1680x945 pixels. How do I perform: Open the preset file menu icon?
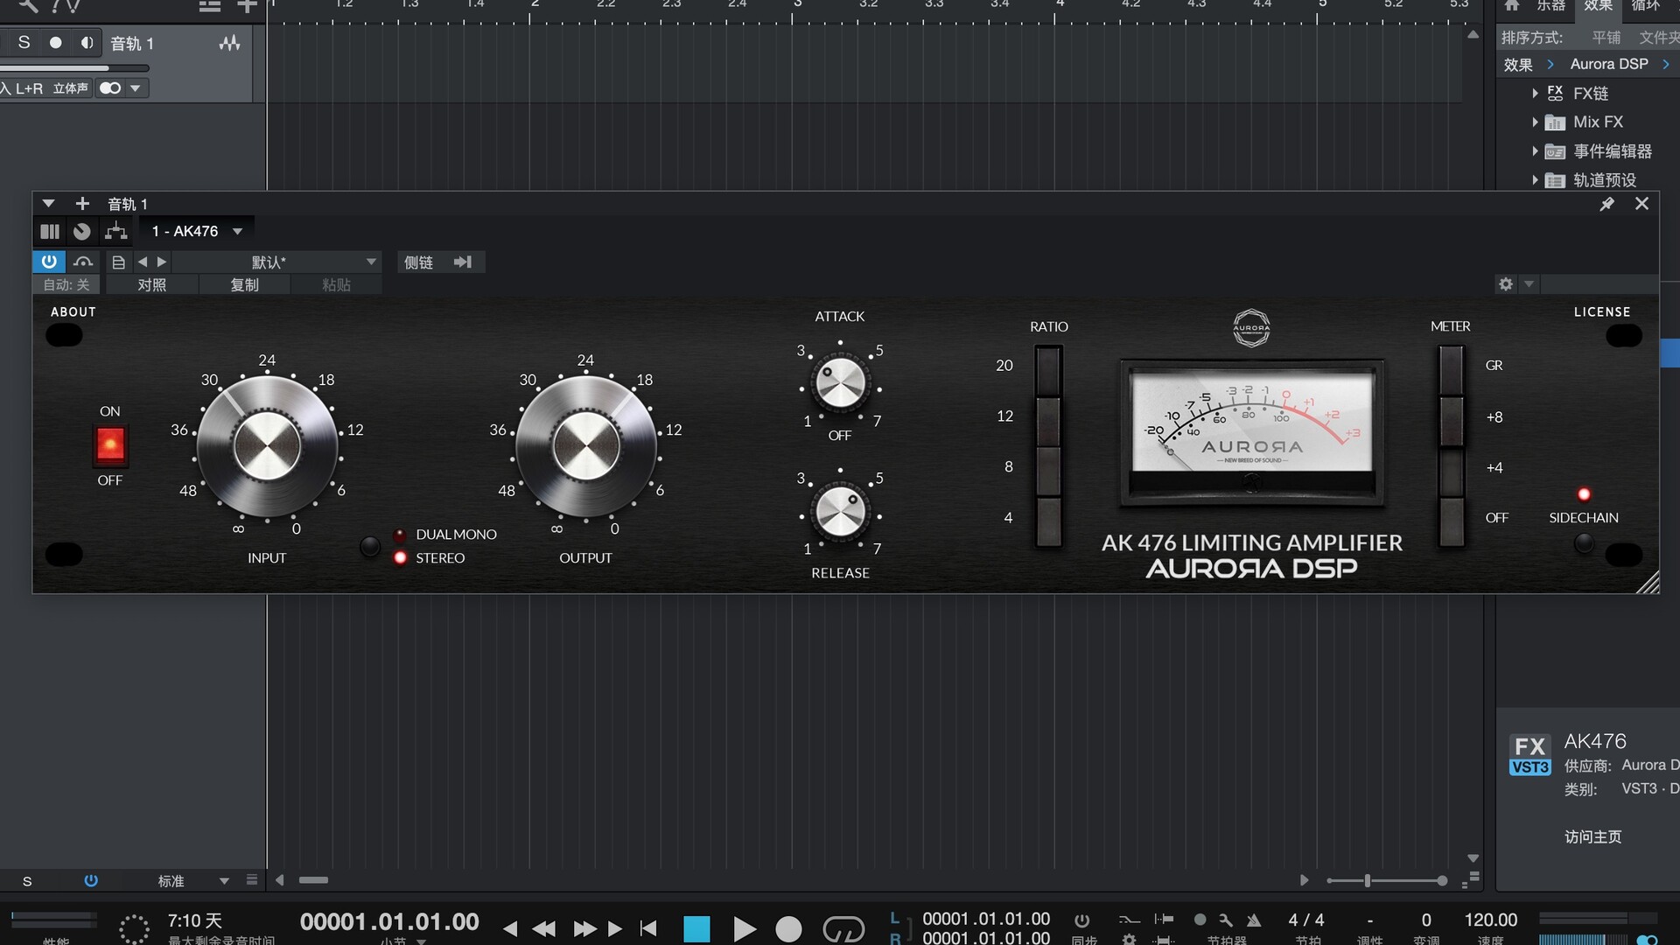(x=118, y=262)
